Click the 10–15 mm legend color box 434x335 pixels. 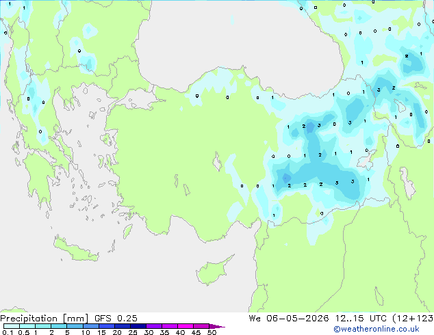90,326
